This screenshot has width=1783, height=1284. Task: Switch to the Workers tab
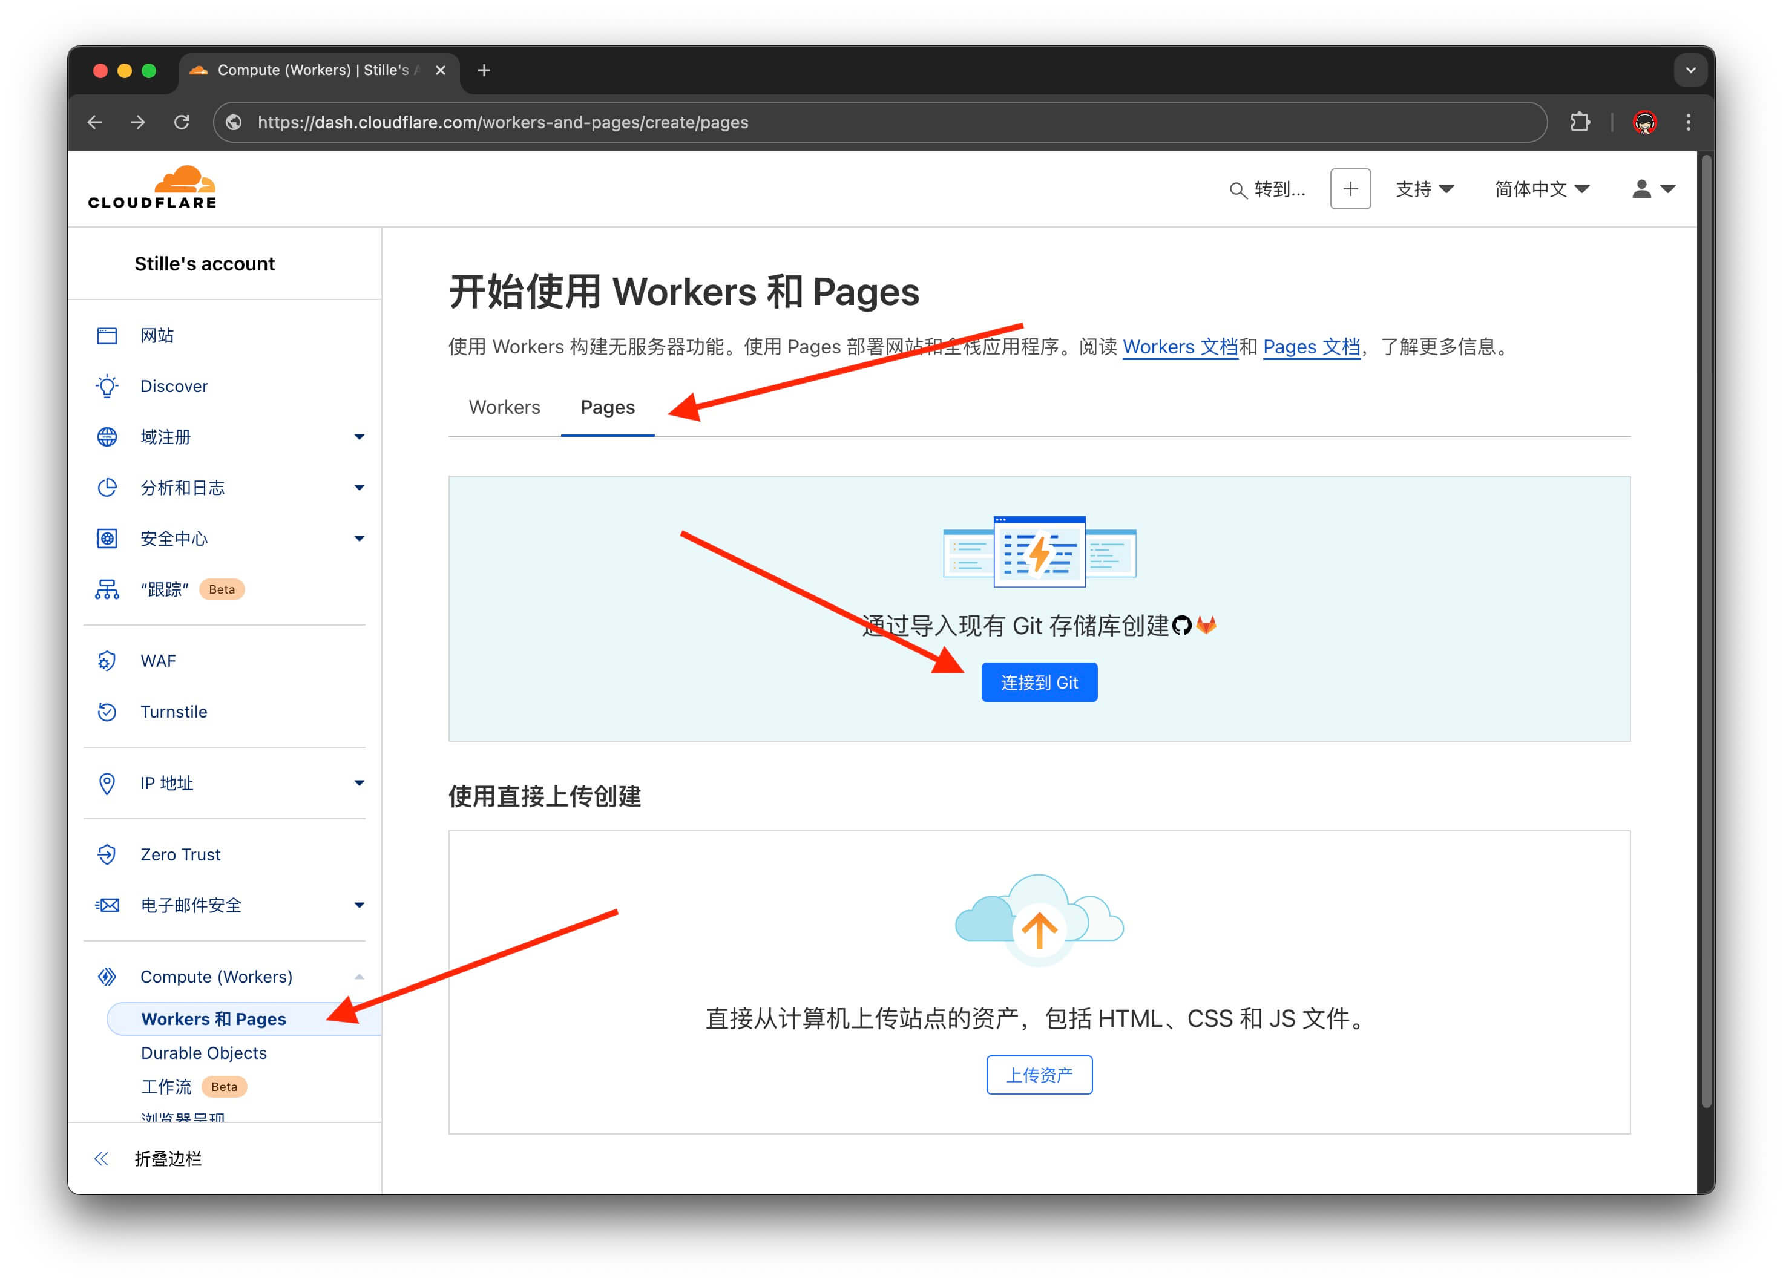[505, 407]
